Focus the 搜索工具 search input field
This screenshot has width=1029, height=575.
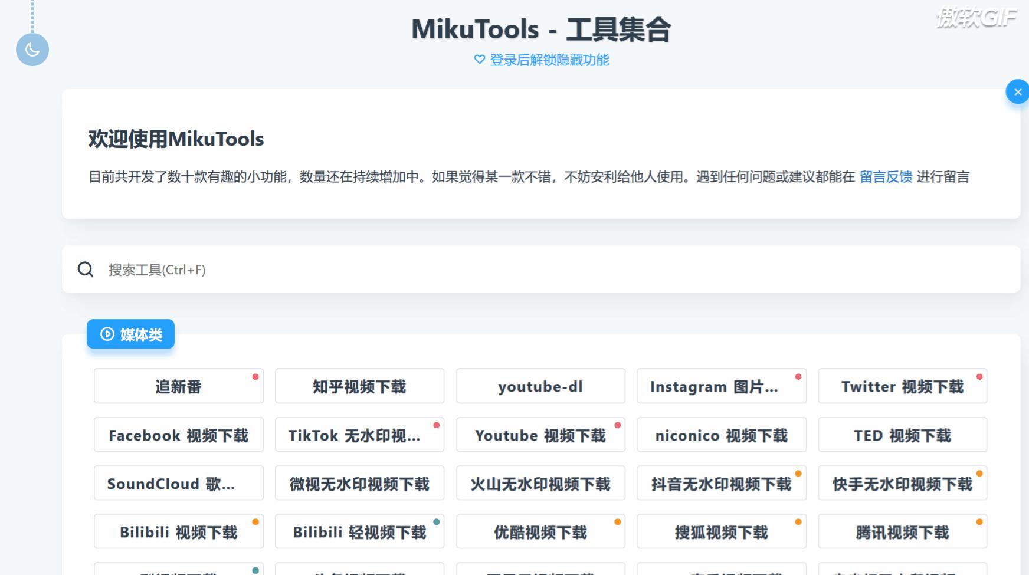pos(531,270)
